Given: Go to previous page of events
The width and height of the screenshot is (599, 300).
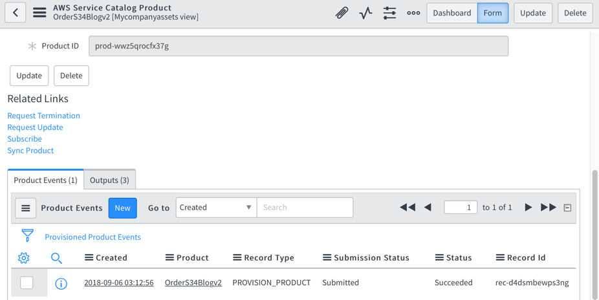Looking at the screenshot, I should [428, 208].
